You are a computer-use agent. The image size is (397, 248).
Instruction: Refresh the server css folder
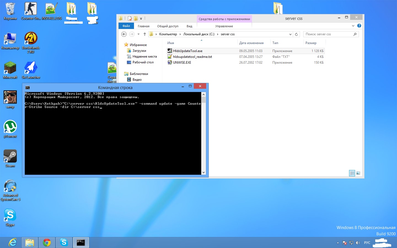[296, 34]
